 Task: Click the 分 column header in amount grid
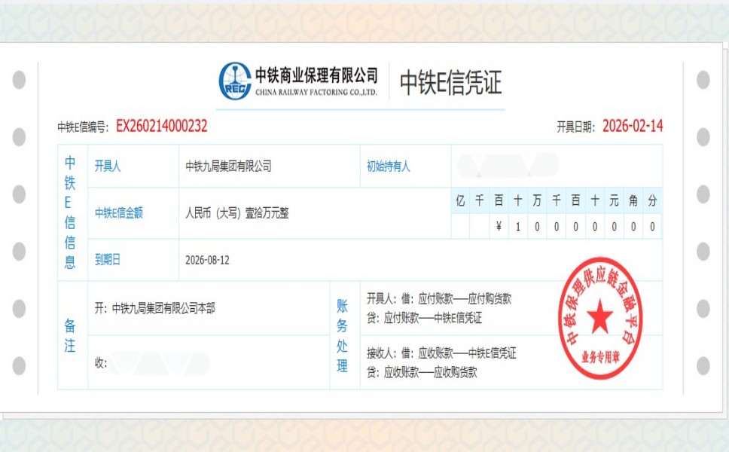coord(653,200)
